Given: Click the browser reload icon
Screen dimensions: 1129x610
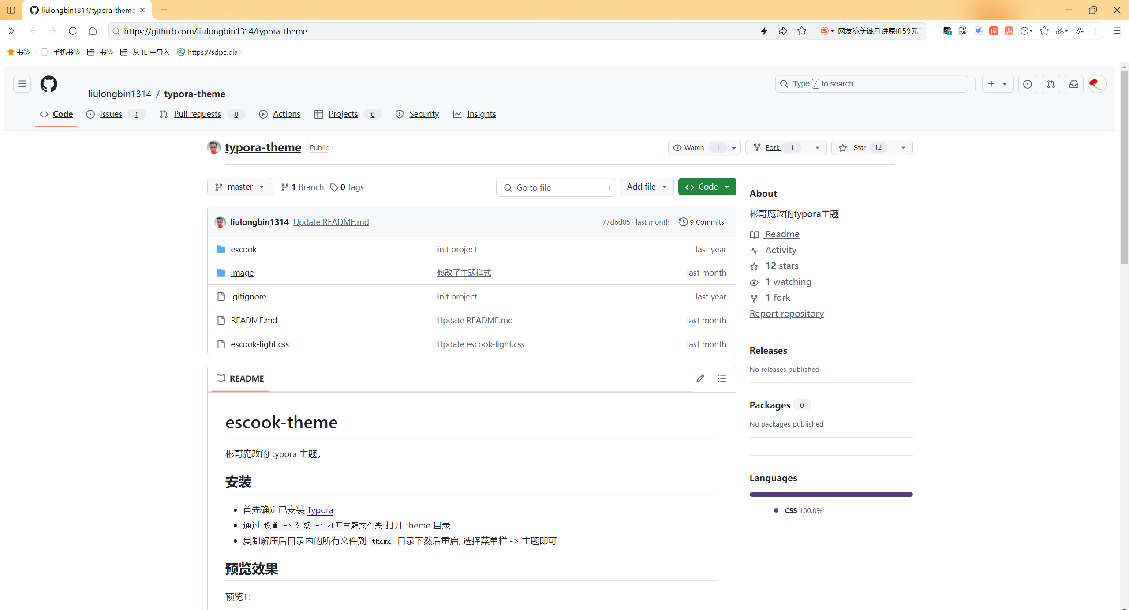Looking at the screenshot, I should (73, 31).
